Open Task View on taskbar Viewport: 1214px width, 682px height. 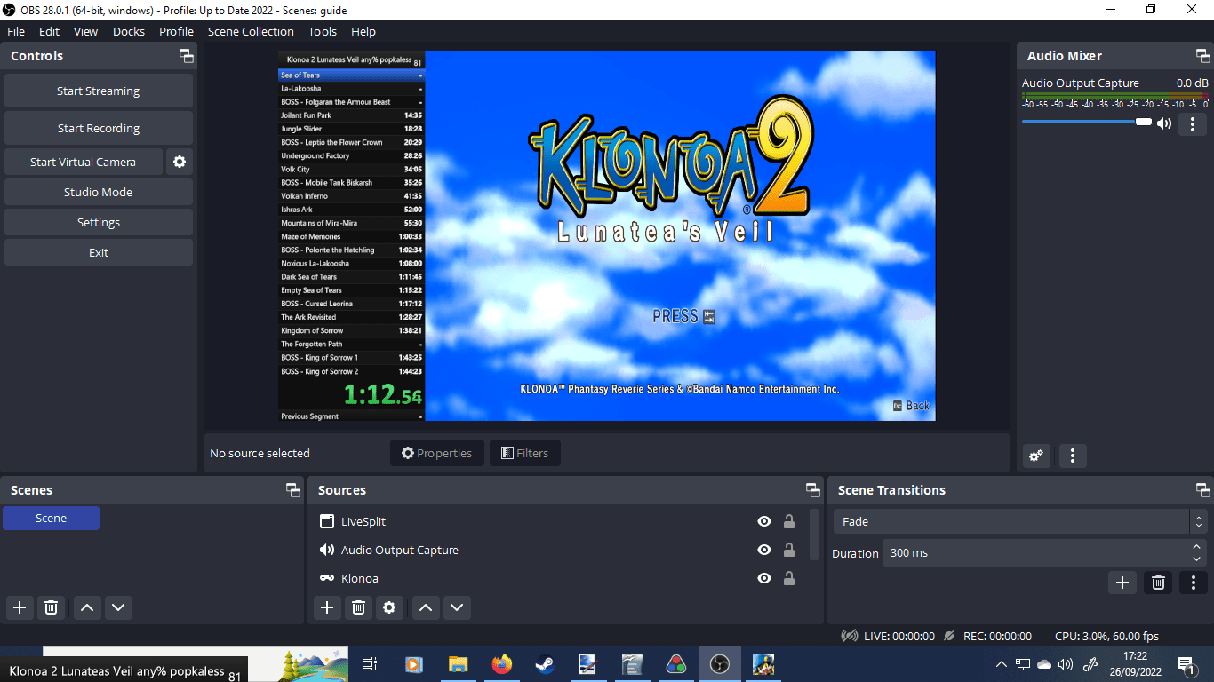(371, 664)
